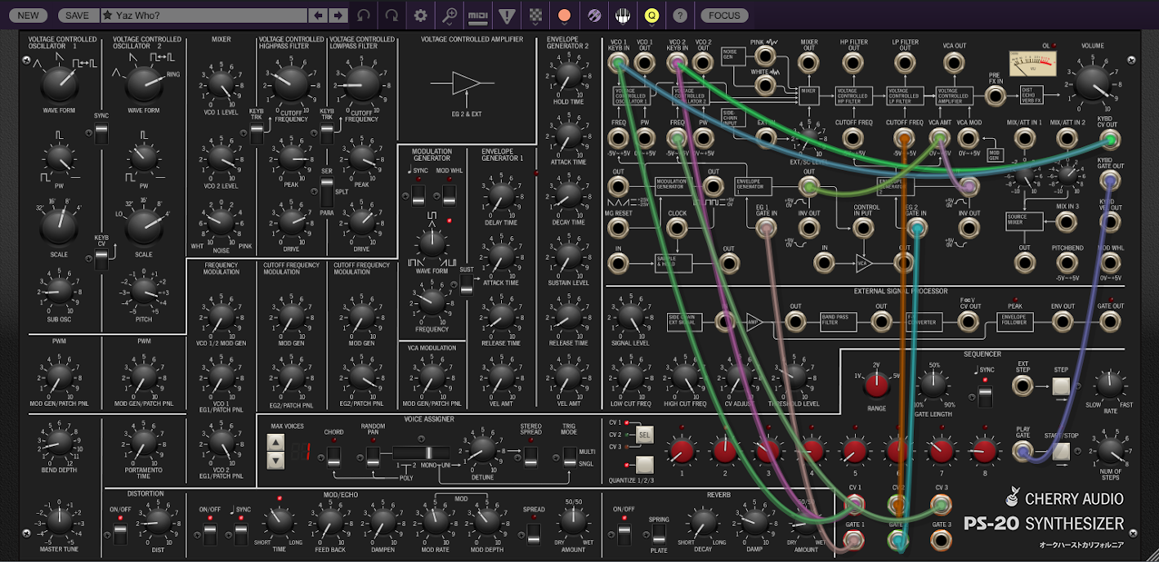Click the sequencer START/STOP button

(x=1061, y=450)
